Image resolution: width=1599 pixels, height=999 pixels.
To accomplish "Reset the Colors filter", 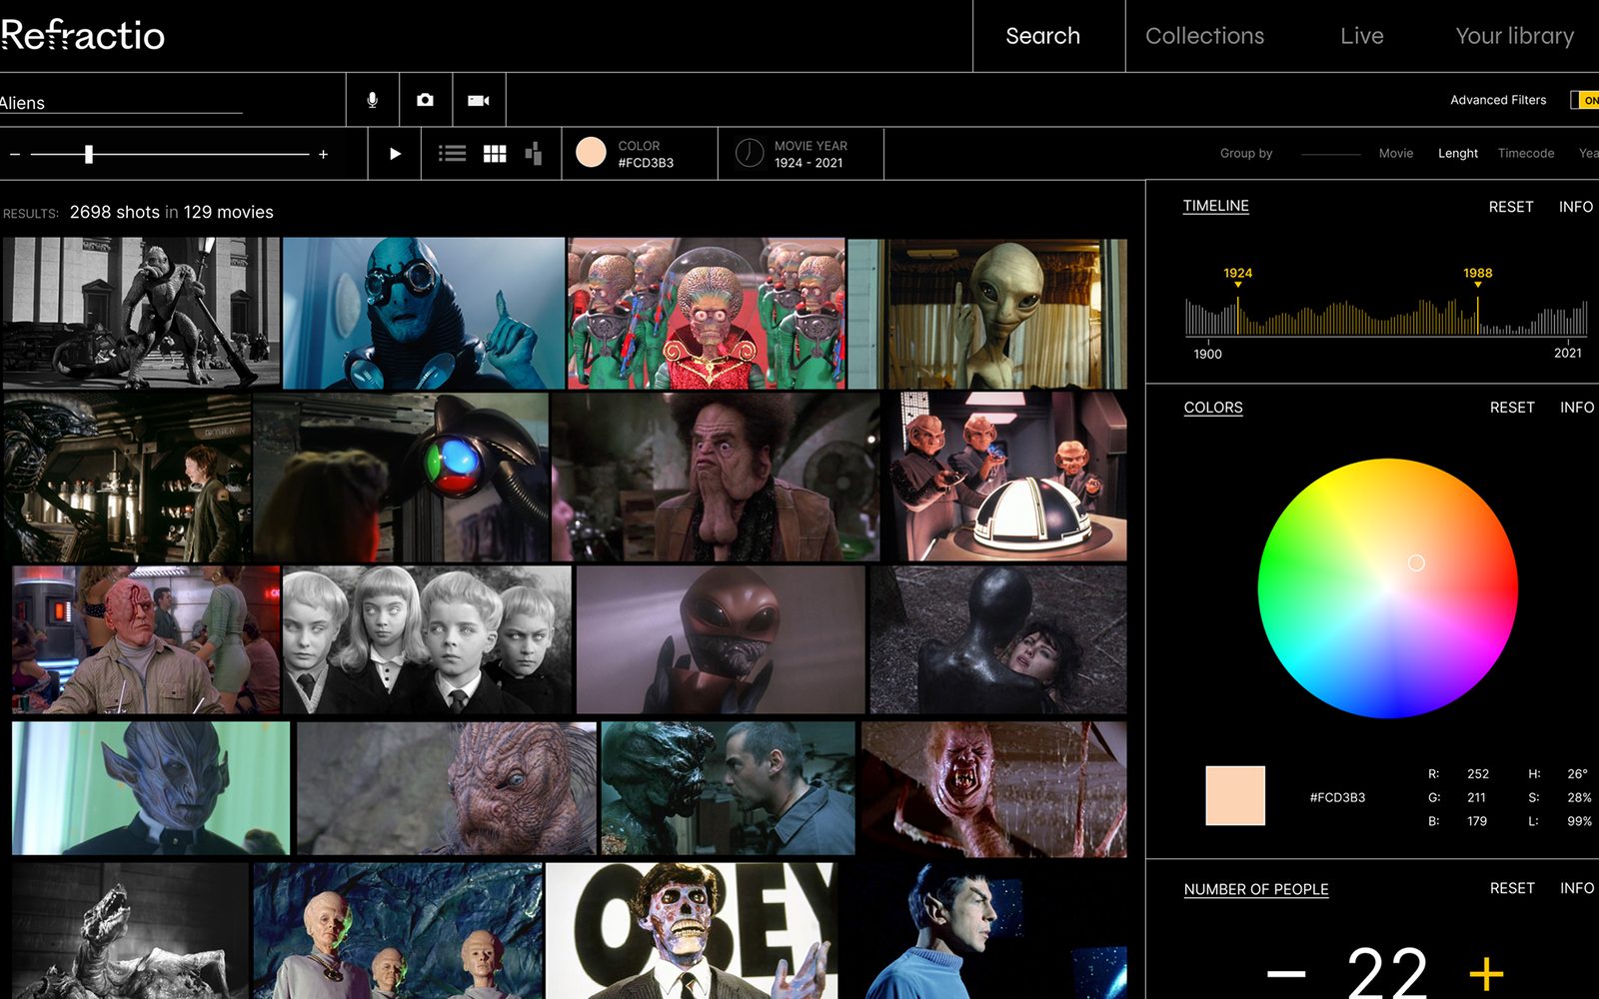I will click(x=1512, y=408).
